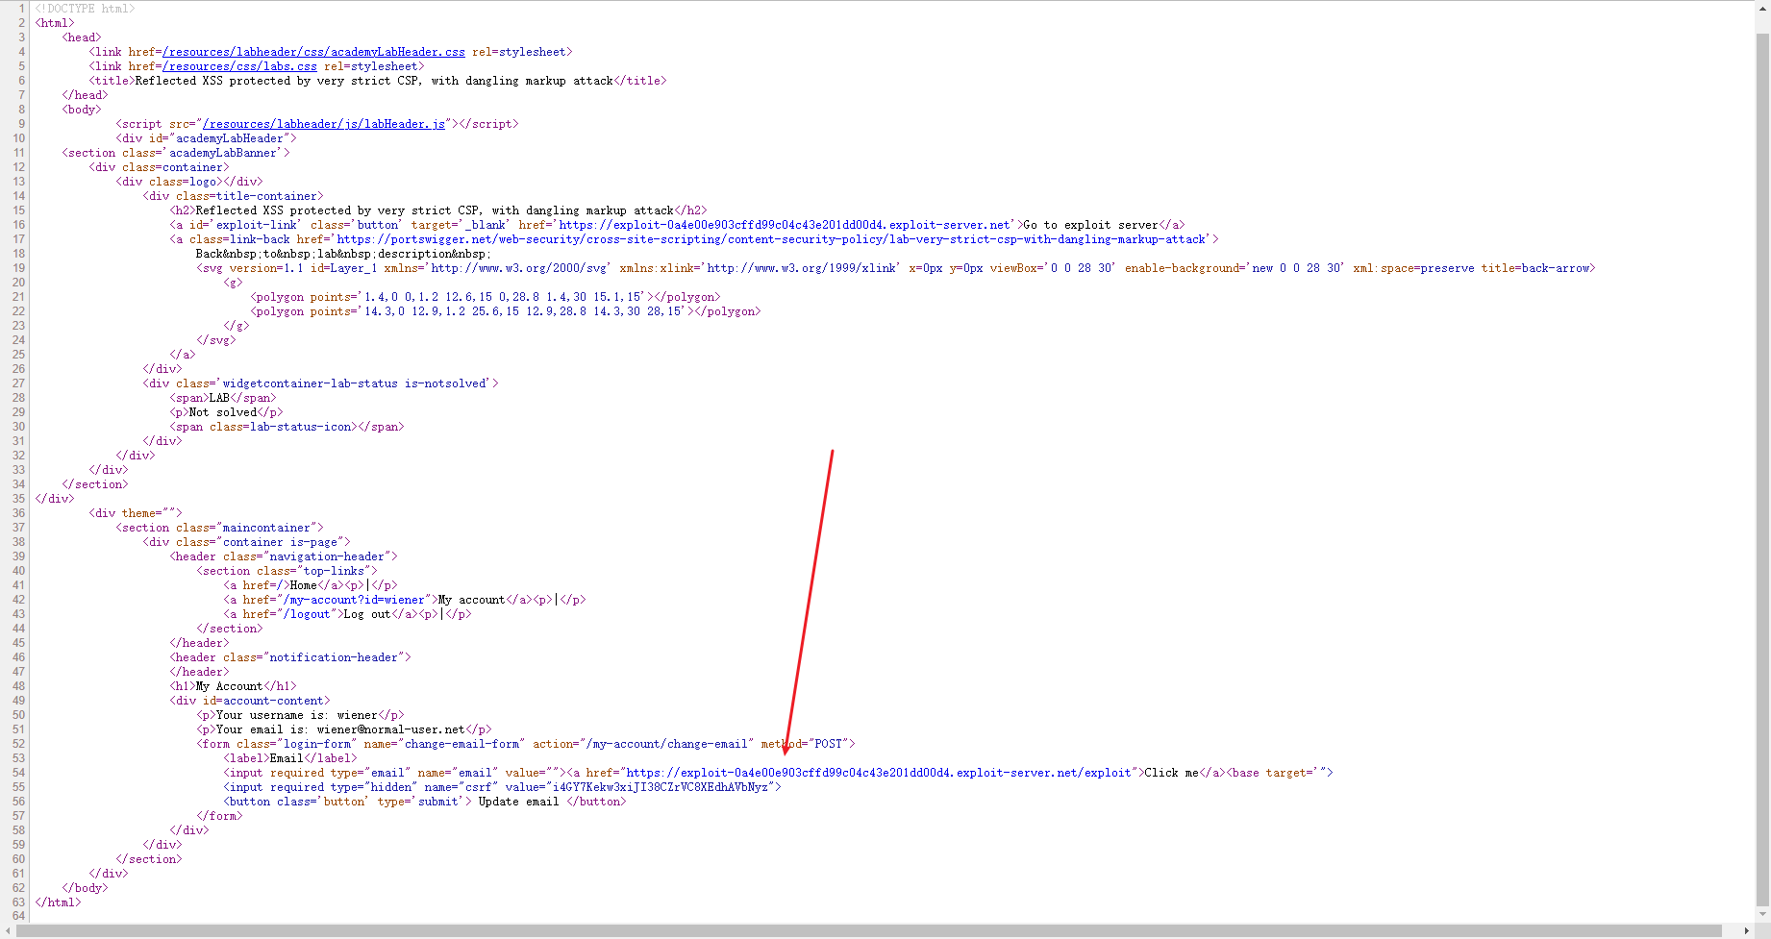This screenshot has width=1771, height=939.
Task: Click 'Your username is: wiener' text
Action: pos(297,715)
